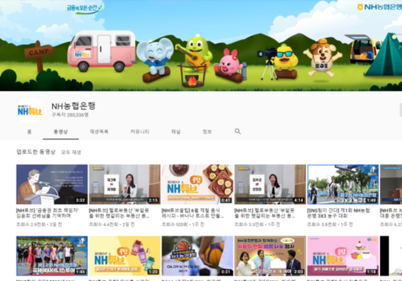Switch to the 재생목록 tab
The width and height of the screenshot is (402, 281).
pyautogui.click(x=99, y=132)
